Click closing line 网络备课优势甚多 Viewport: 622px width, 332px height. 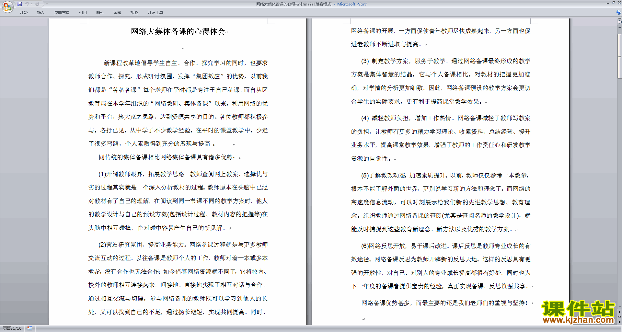(x=444, y=303)
